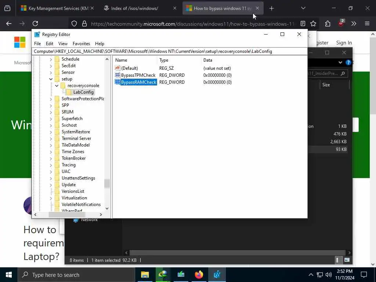Open the File menu in Registry Editor

click(x=37, y=44)
